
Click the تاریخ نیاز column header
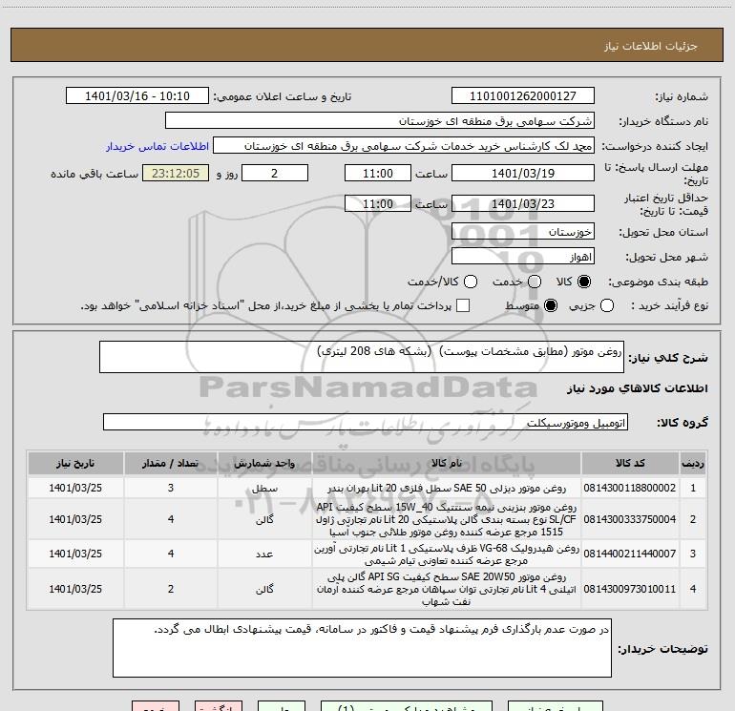[x=75, y=464]
